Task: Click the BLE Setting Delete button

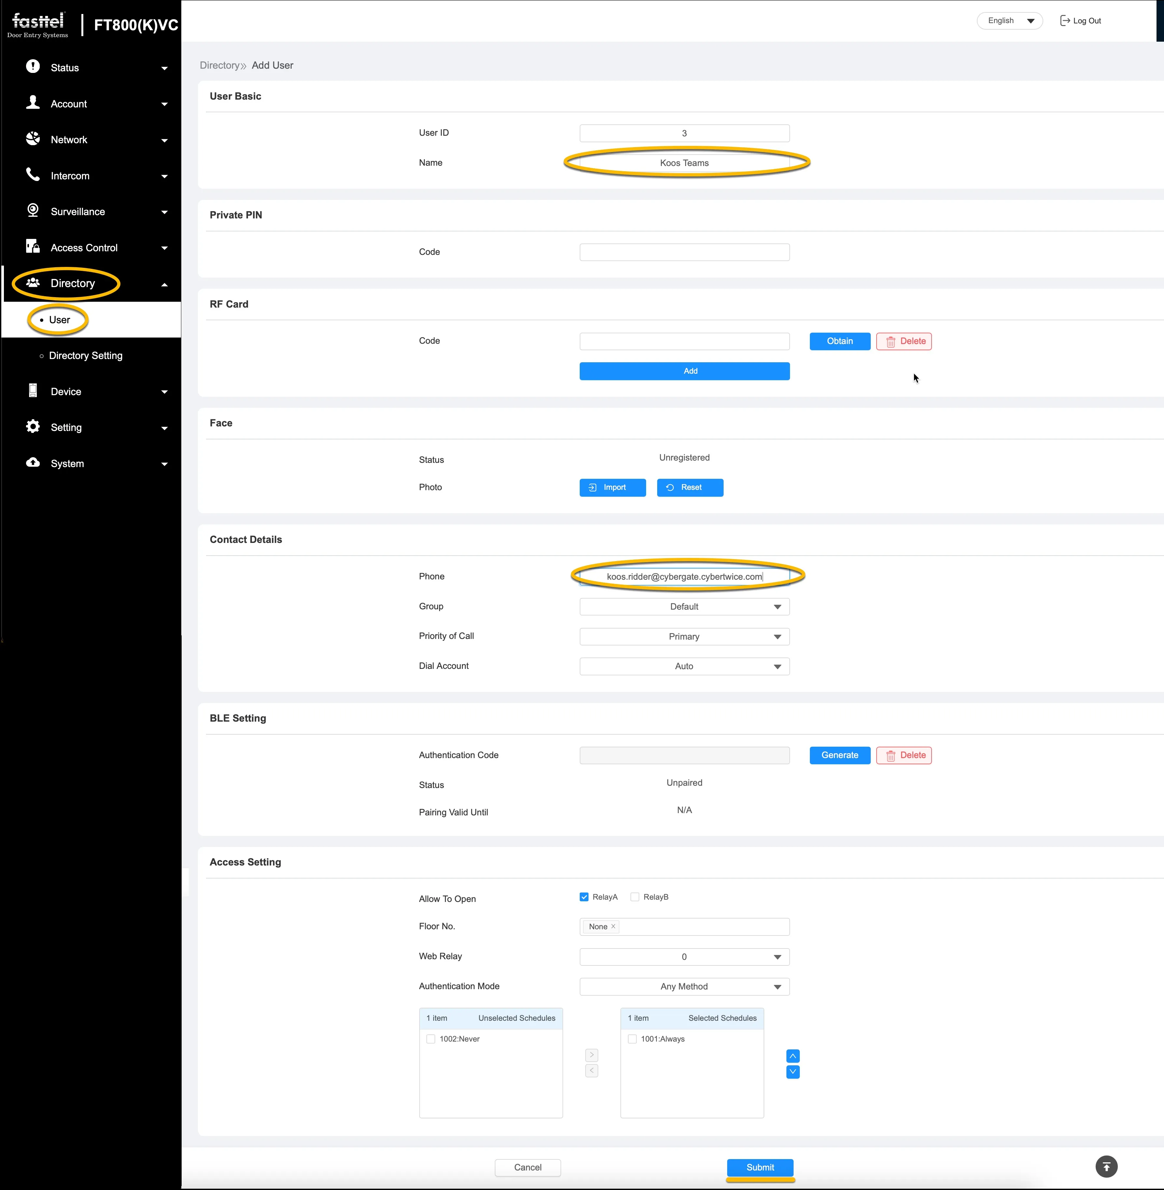Action: coord(904,755)
